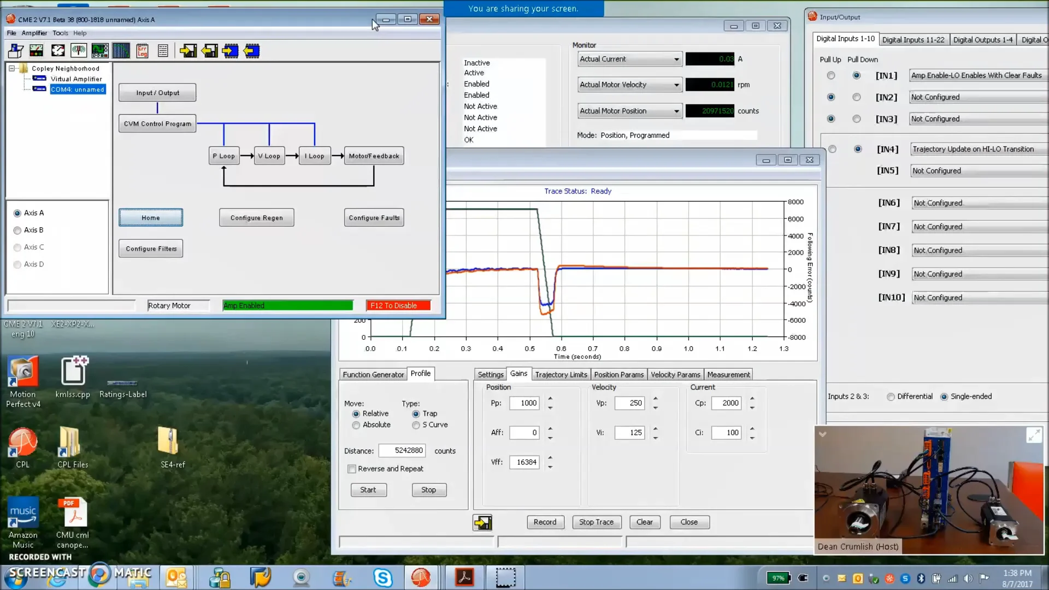The width and height of the screenshot is (1049, 590).
Task: Click the Configure Faults button
Action: coord(374,217)
